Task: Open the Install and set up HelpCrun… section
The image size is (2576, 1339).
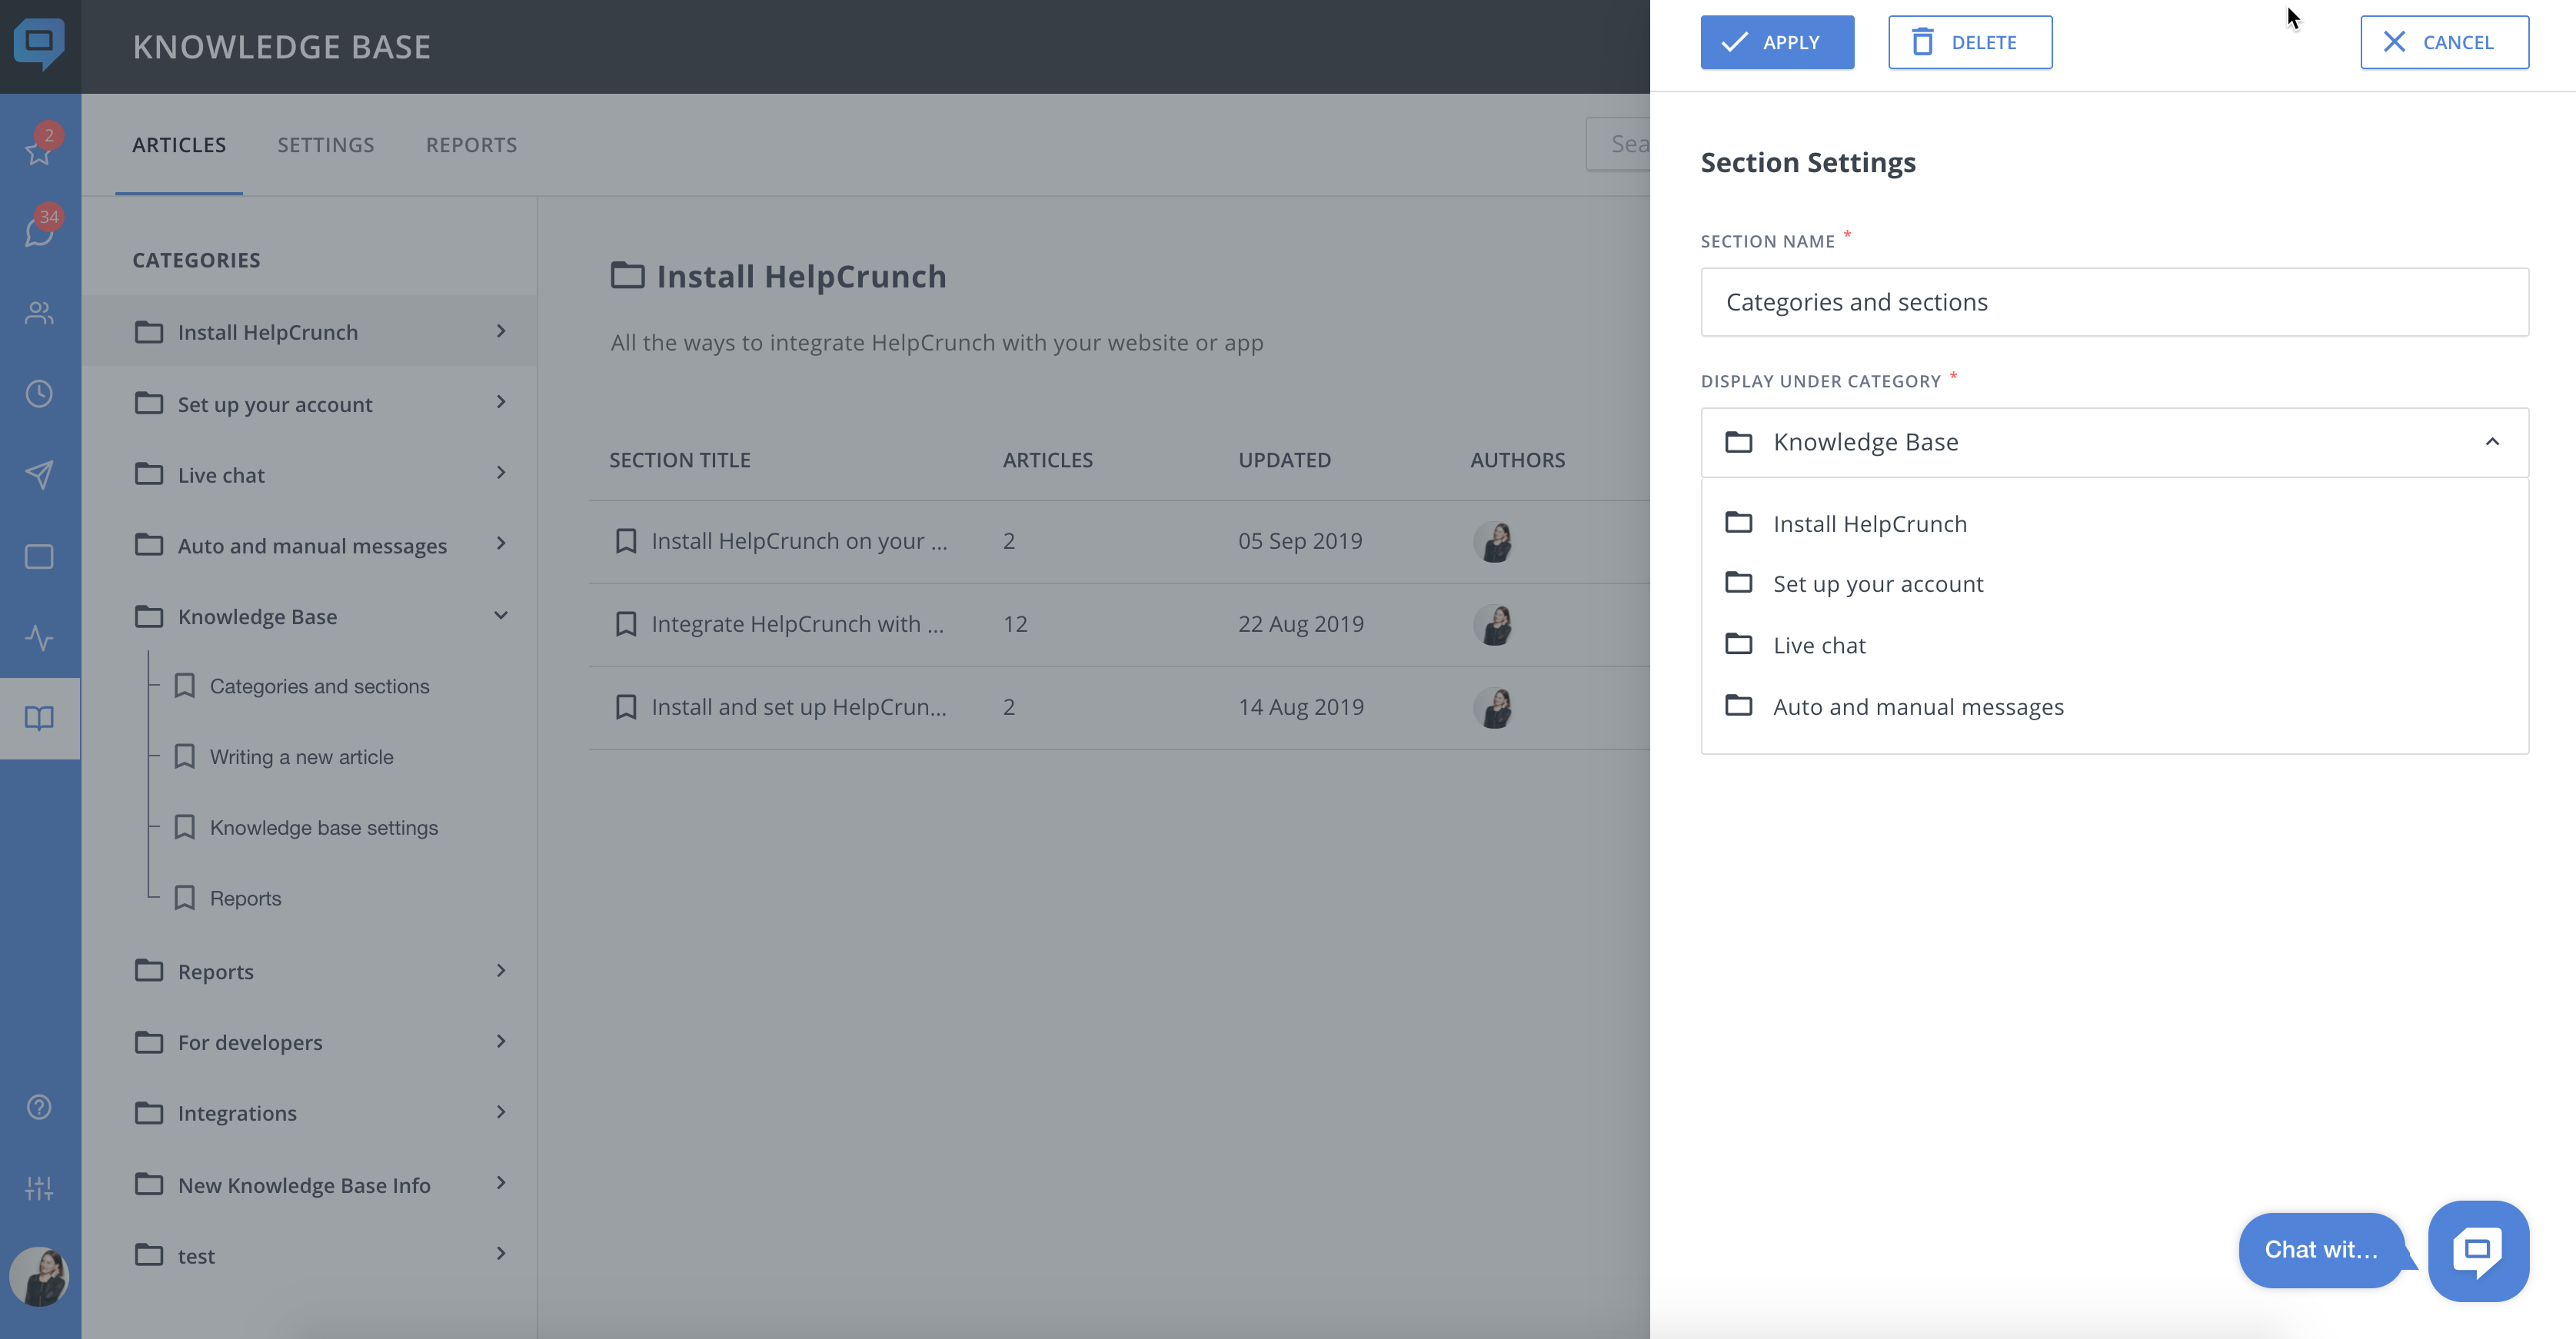Action: click(x=799, y=706)
